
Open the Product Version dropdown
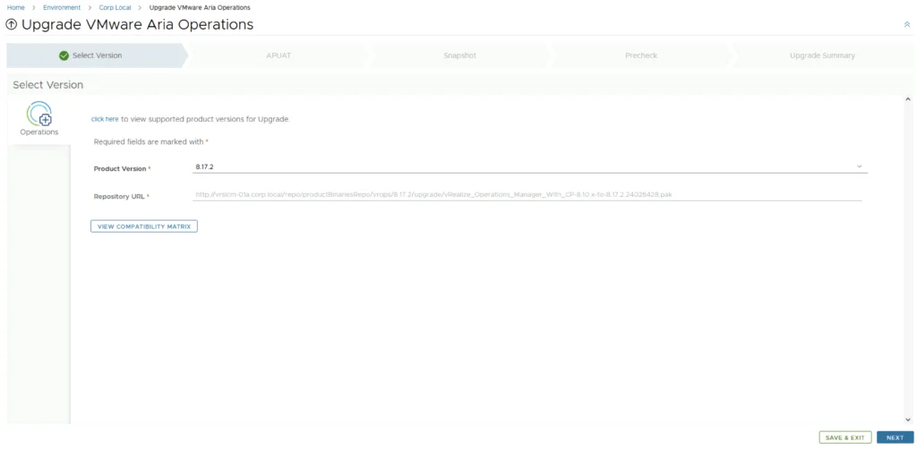(529, 167)
